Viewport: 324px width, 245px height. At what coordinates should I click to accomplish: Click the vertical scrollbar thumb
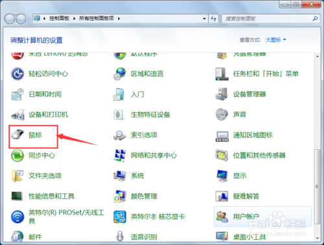[317, 187]
